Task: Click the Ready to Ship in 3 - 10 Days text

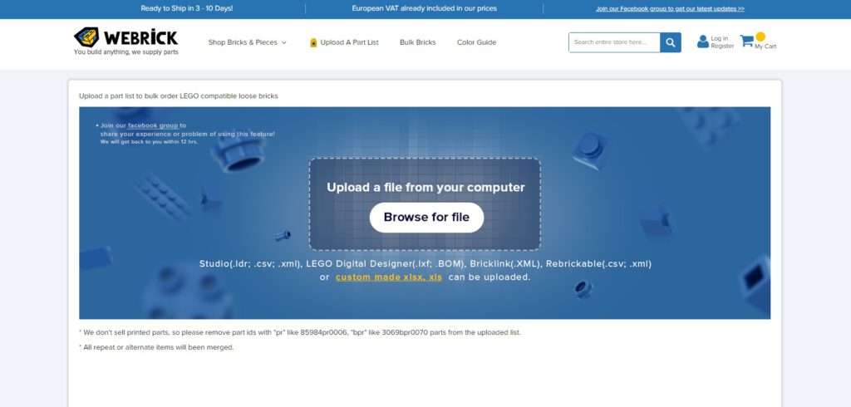Action: pyautogui.click(x=187, y=8)
